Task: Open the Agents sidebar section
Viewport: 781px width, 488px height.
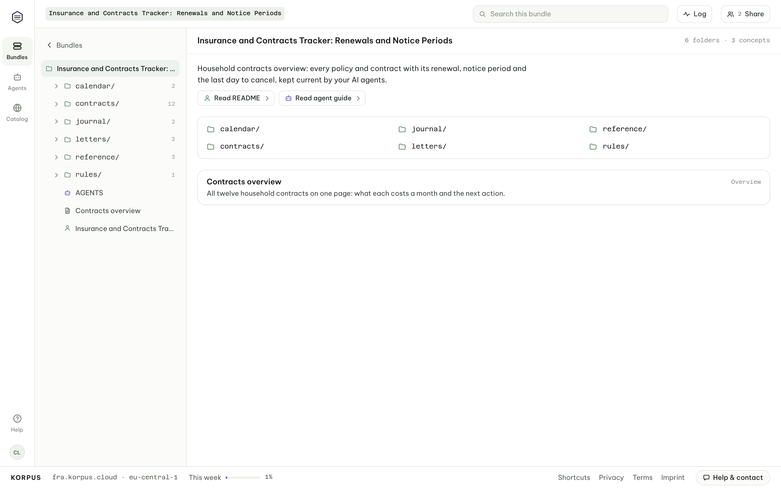Action: [17, 82]
